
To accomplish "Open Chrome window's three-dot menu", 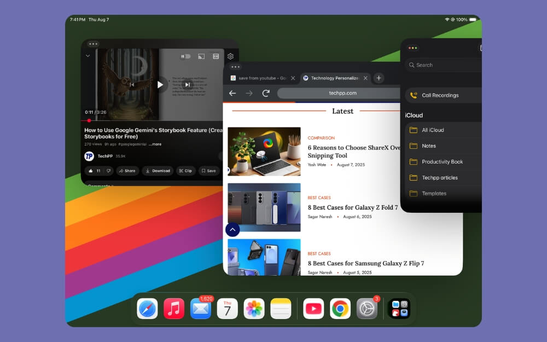I will pyautogui.click(x=235, y=67).
